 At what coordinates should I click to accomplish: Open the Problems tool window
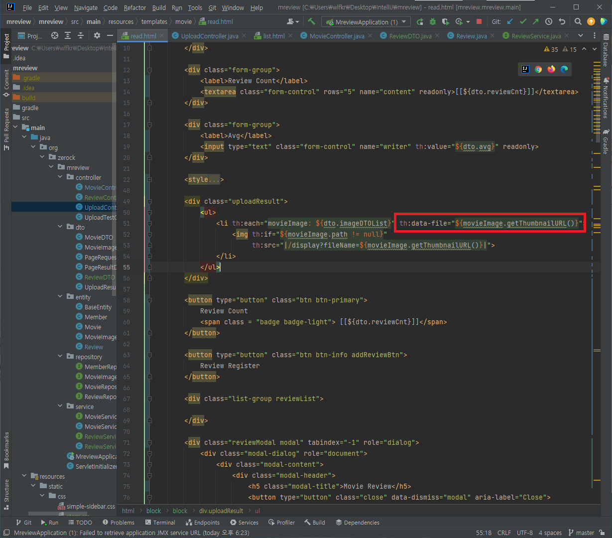click(119, 523)
